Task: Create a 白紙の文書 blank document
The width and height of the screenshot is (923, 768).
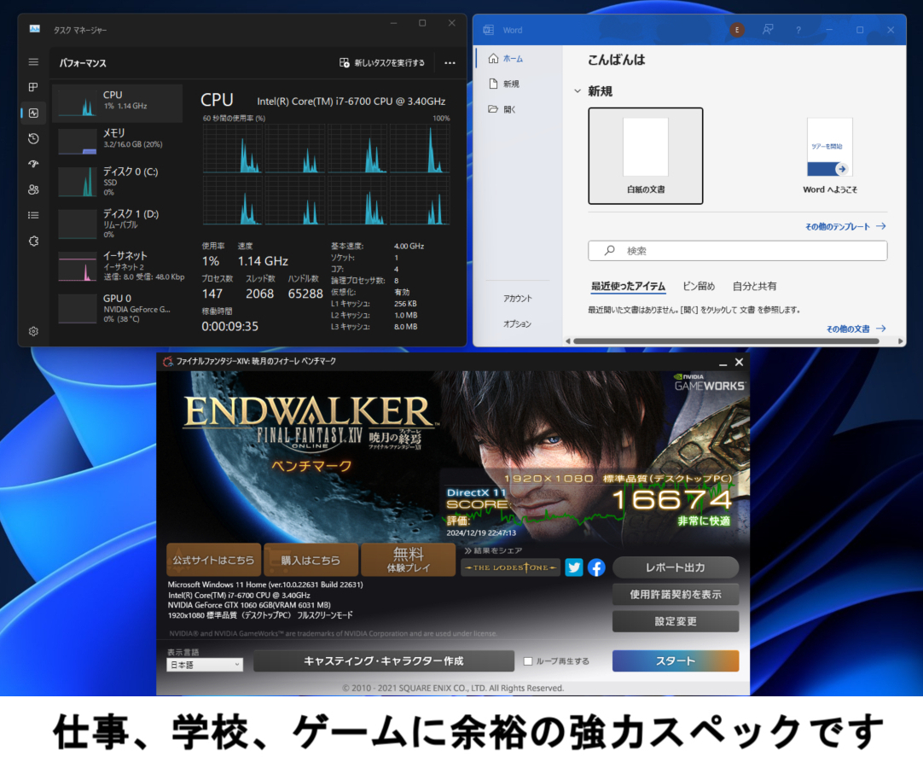Action: 645,155
